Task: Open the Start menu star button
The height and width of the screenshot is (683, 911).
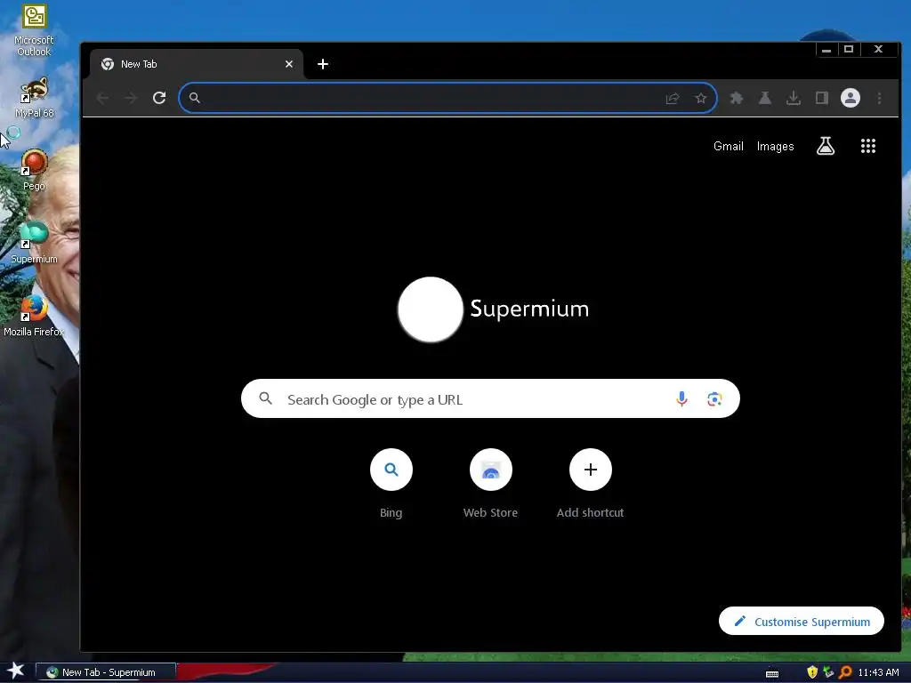Action: pyautogui.click(x=15, y=671)
